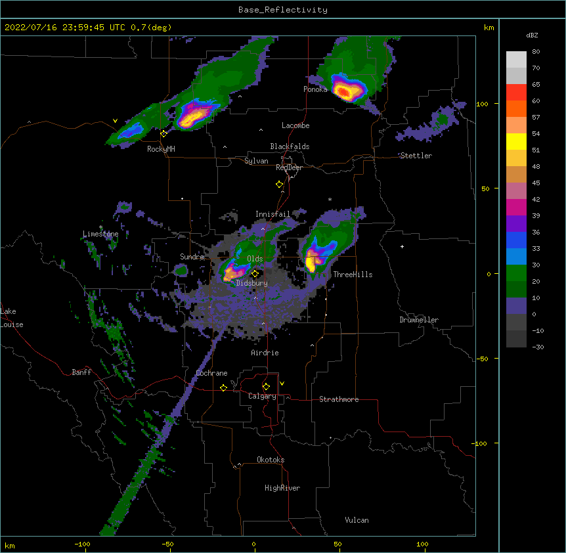
Task: Click the Lacombe city label
Action: pyautogui.click(x=295, y=125)
